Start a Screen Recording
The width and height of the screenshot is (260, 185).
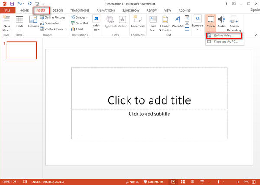click(234, 23)
